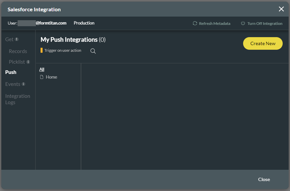Click the info icon next to Picklist
The height and width of the screenshot is (191, 290).
(28, 62)
